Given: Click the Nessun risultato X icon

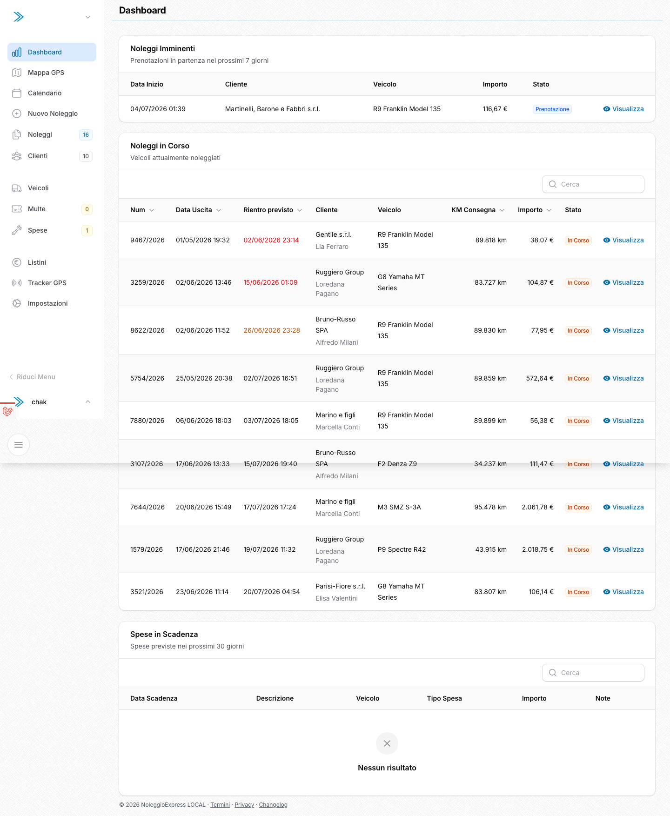Looking at the screenshot, I should coord(387,743).
